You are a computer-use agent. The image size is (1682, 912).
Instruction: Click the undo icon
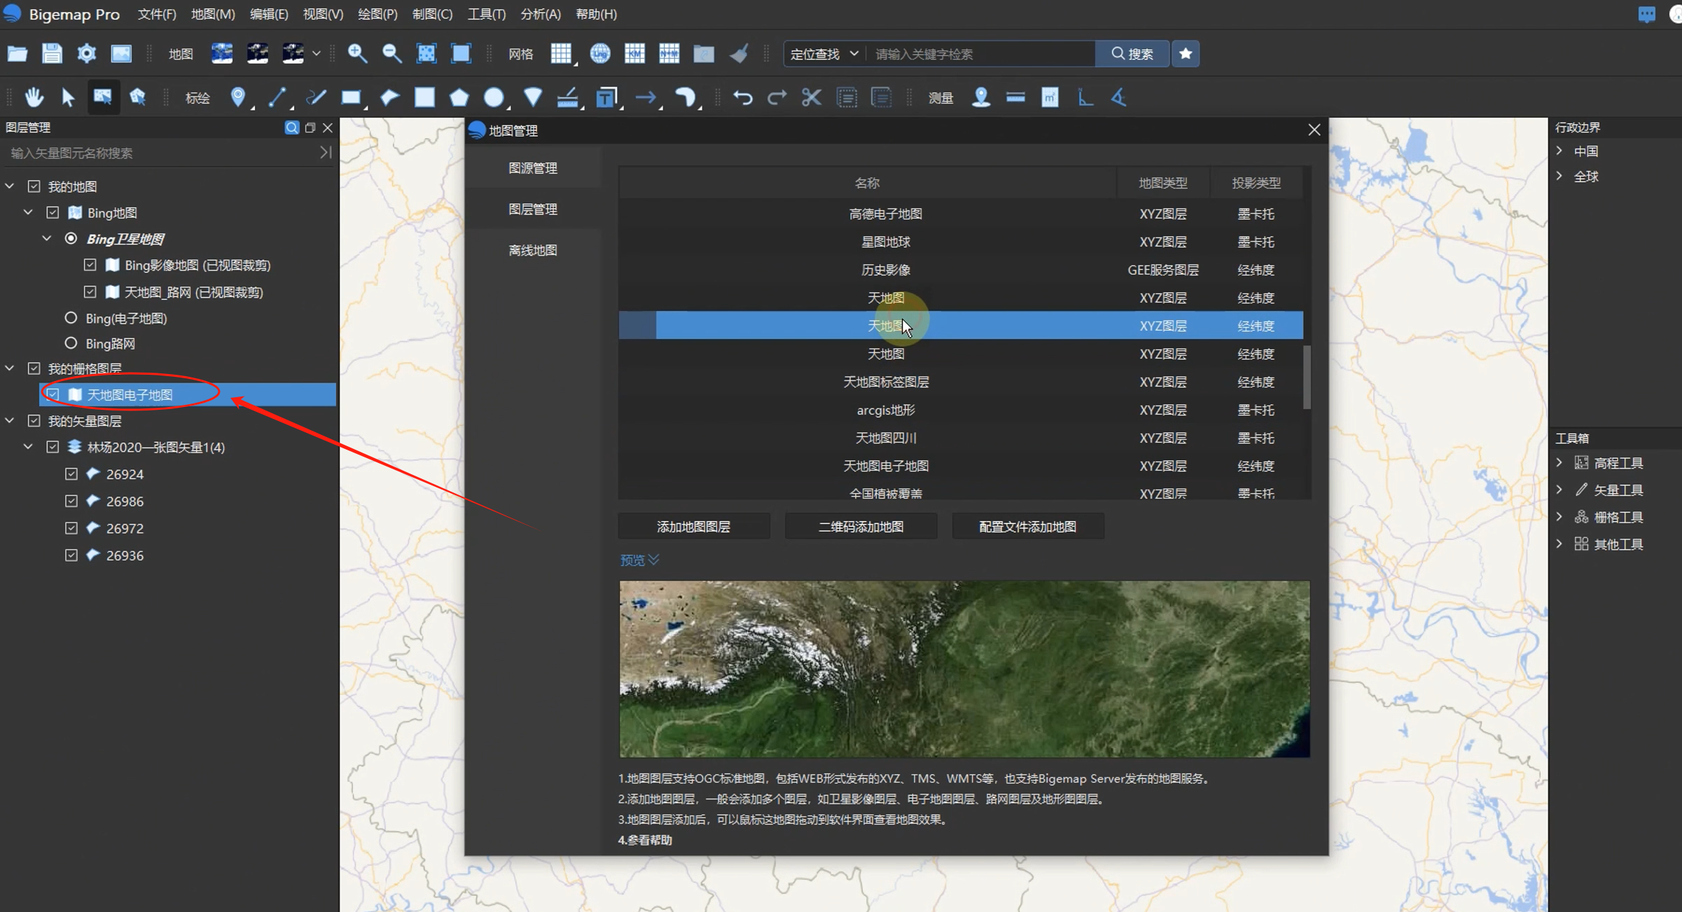coord(743,97)
